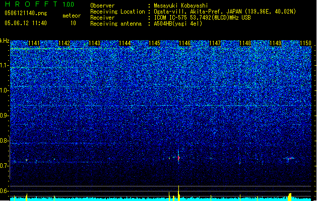Click the 0.9 frequency axis label

click(5, 116)
